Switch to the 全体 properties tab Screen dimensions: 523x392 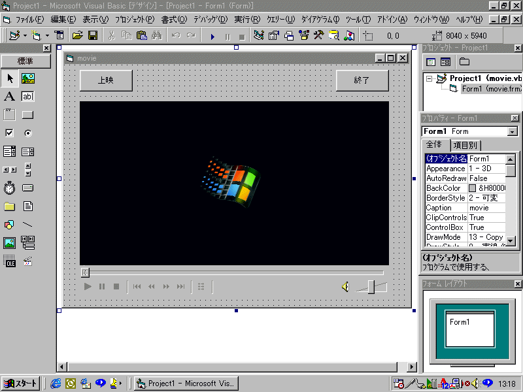coord(434,144)
